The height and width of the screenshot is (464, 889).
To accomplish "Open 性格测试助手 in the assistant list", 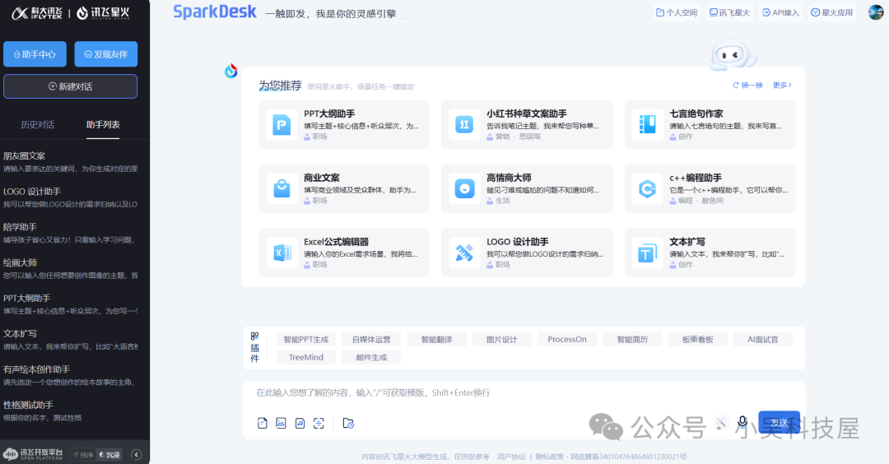I will click(x=71, y=411).
